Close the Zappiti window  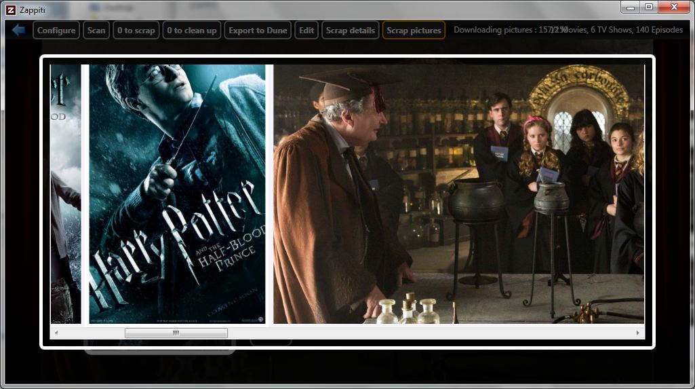(674, 7)
